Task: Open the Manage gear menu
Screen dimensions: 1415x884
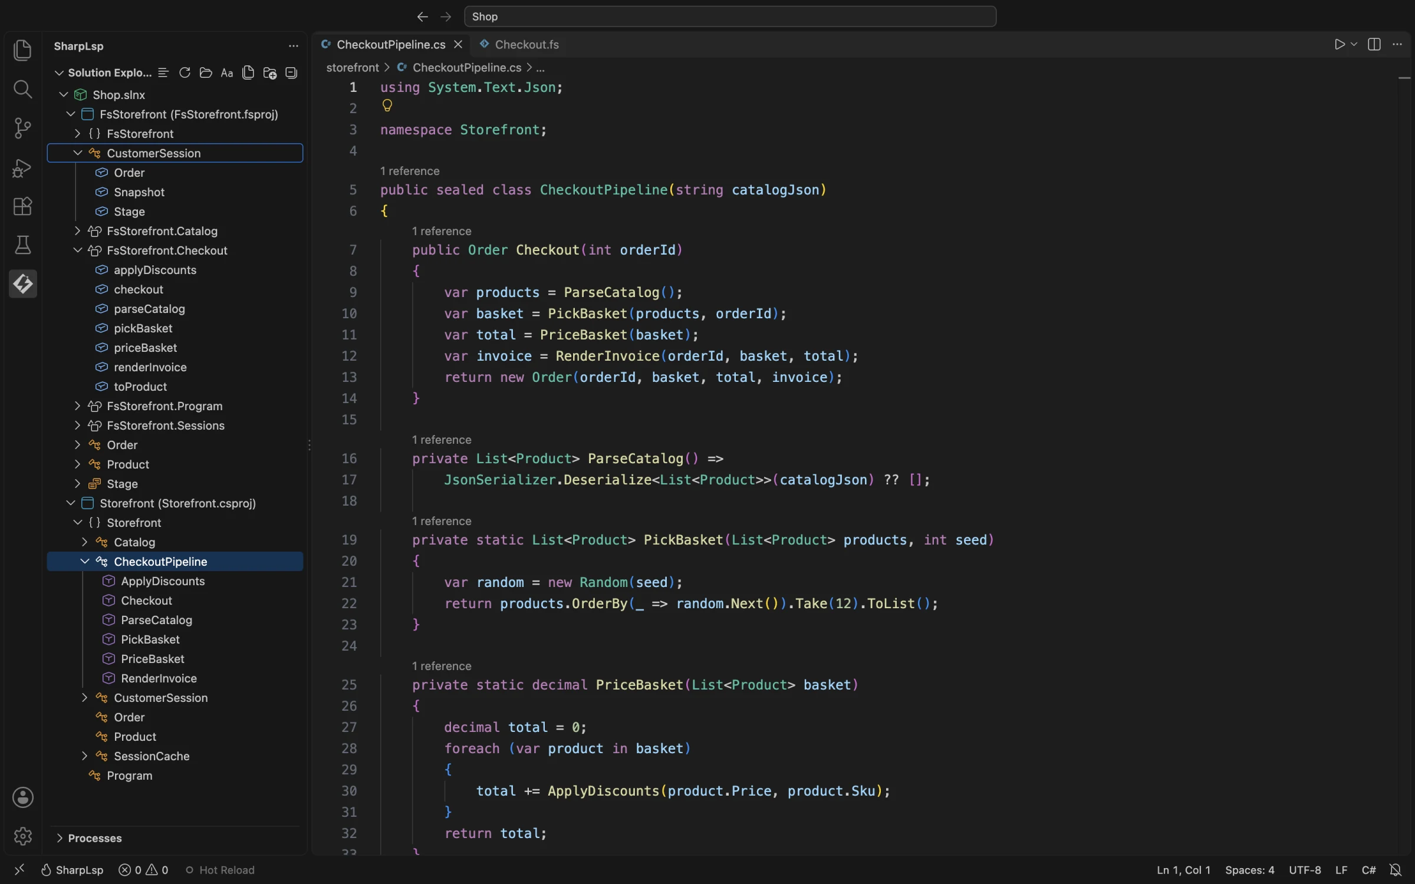Action: click(22, 836)
